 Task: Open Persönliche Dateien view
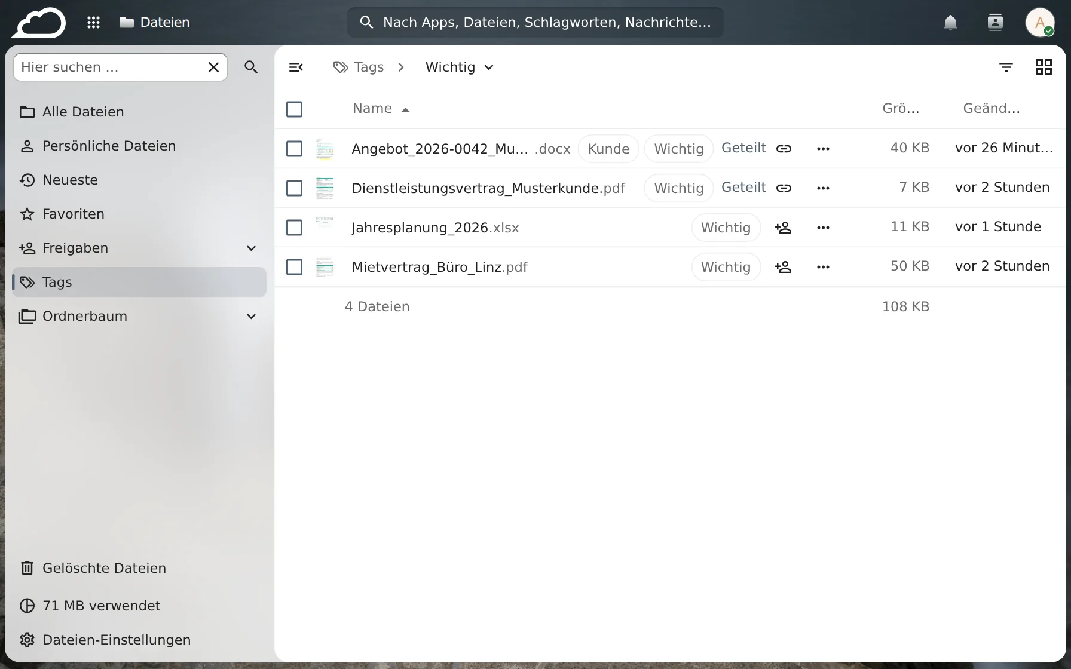tap(139, 146)
